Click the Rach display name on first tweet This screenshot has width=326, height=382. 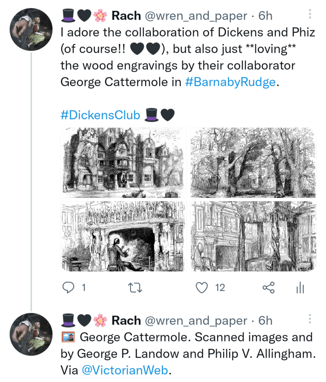tap(127, 16)
